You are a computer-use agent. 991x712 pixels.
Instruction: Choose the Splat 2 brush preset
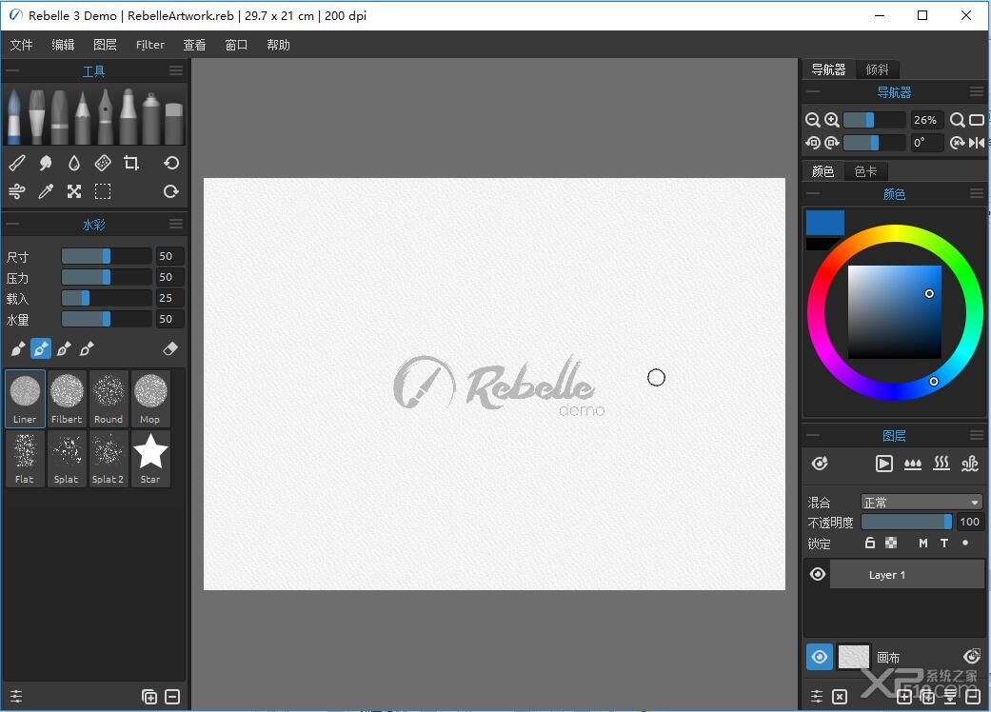point(109,459)
